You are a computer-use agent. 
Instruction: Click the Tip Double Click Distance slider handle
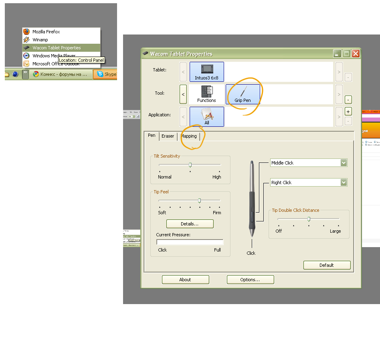pyautogui.click(x=309, y=219)
